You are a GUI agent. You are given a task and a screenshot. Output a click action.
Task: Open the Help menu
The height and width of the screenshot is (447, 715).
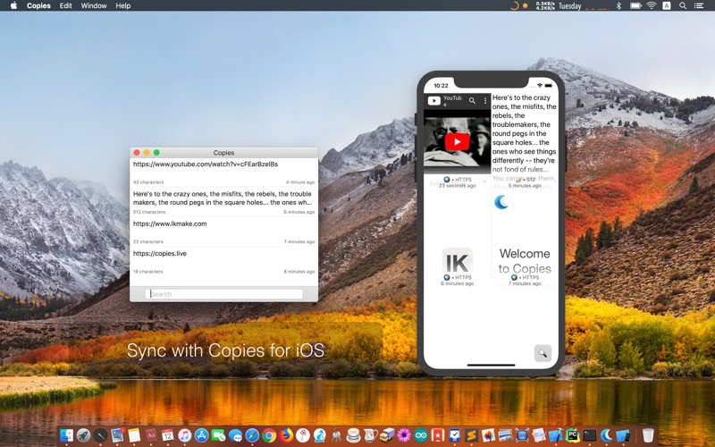coord(122,5)
